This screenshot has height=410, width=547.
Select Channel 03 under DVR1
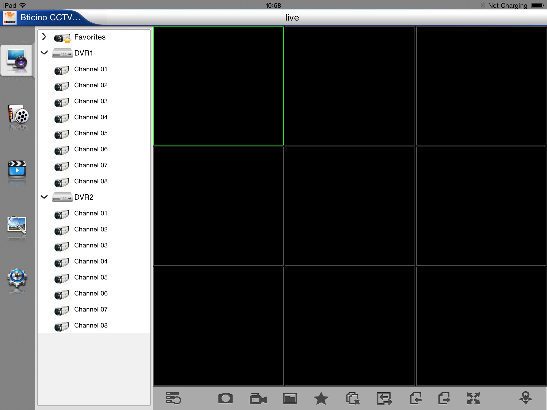tap(91, 101)
